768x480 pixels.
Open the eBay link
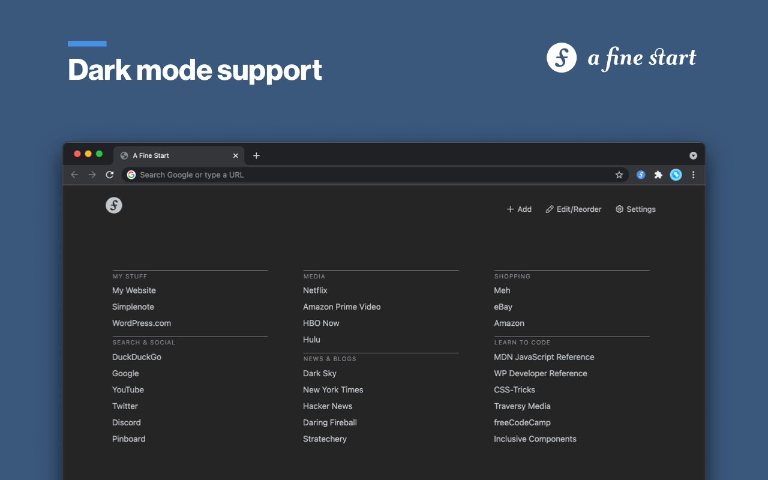coord(503,307)
